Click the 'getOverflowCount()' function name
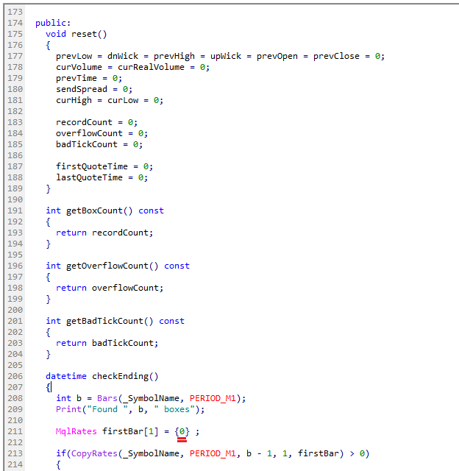 click(113, 266)
